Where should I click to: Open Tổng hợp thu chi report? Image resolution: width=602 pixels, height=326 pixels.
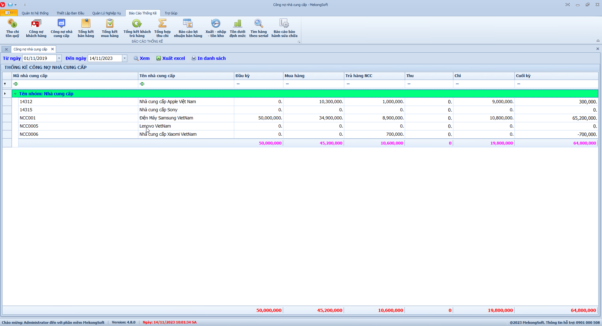162,28
